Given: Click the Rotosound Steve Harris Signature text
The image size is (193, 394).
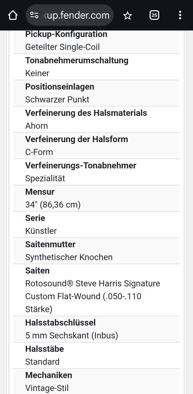Looking at the screenshot, I should [x=93, y=284].
